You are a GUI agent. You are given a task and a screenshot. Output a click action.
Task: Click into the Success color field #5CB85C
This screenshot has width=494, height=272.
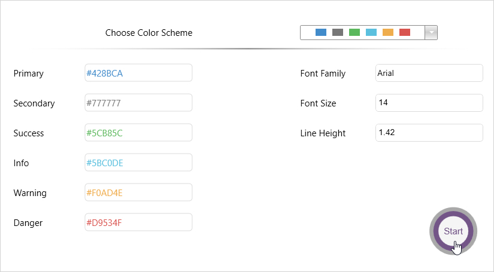(x=138, y=133)
